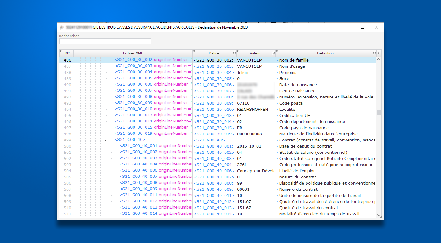Click the <S21_G00_40> parent node in tree

130,140
